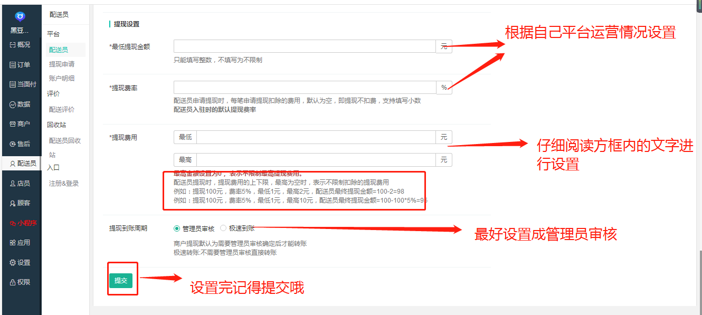
Task: Click the 提现设置 section heading
Action: pos(127,24)
